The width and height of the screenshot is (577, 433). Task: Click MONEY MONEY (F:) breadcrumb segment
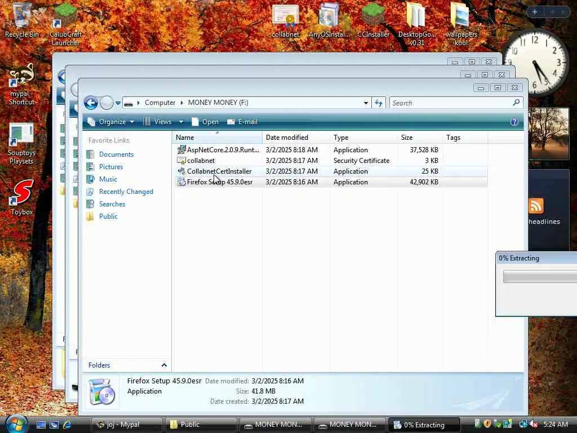pos(218,103)
